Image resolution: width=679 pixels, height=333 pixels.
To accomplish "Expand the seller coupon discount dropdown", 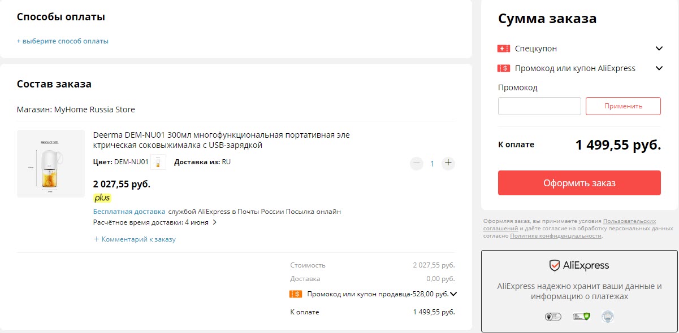I will pyautogui.click(x=453, y=294).
